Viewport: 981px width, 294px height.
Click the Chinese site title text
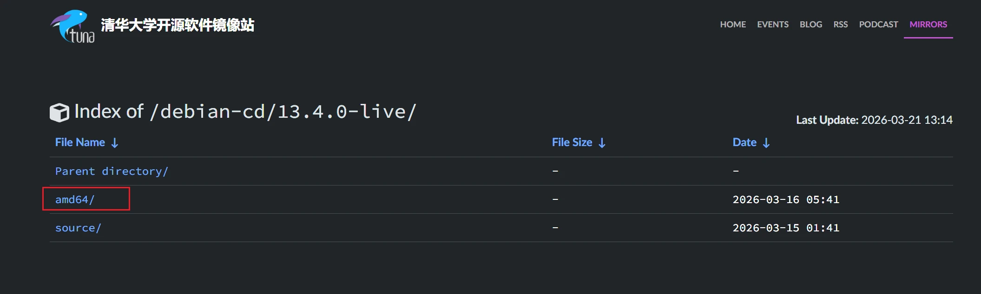[x=178, y=25]
